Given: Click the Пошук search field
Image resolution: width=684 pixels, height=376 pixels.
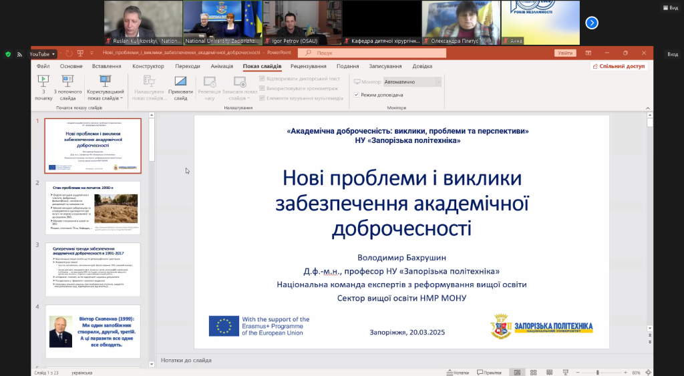Looking at the screenshot, I should pos(372,53).
